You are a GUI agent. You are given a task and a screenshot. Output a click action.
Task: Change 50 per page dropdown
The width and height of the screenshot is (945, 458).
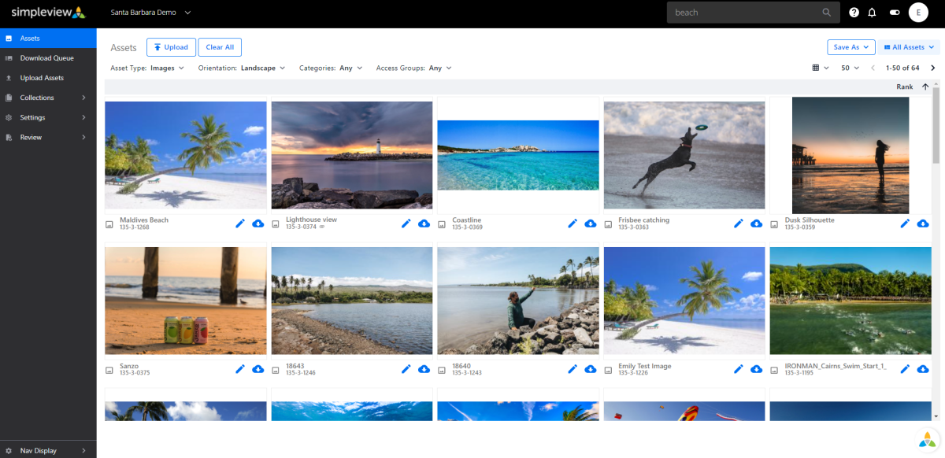[850, 68]
